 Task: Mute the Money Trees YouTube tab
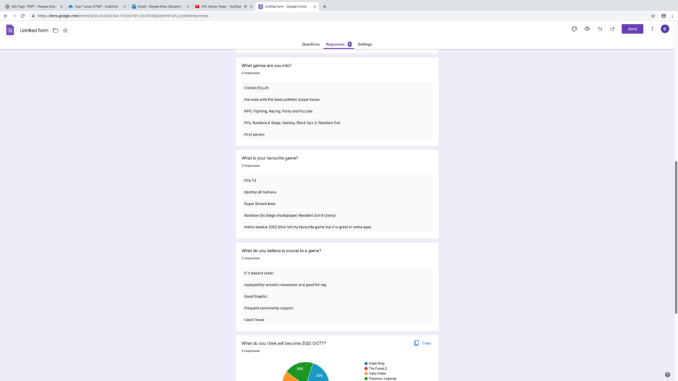[246, 7]
